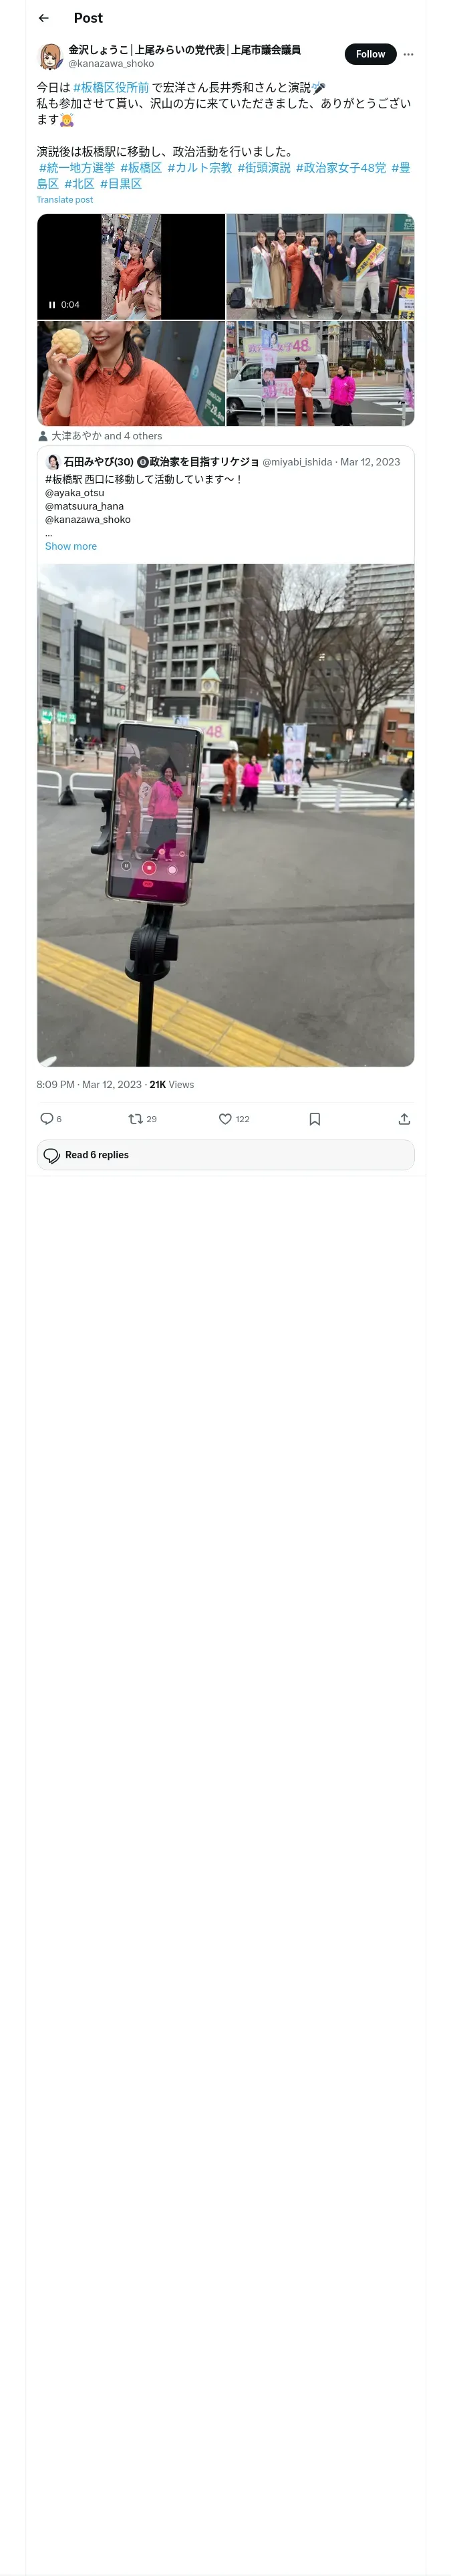Click the back arrow icon
Viewport: 451px width, 2576px height.
[x=43, y=18]
